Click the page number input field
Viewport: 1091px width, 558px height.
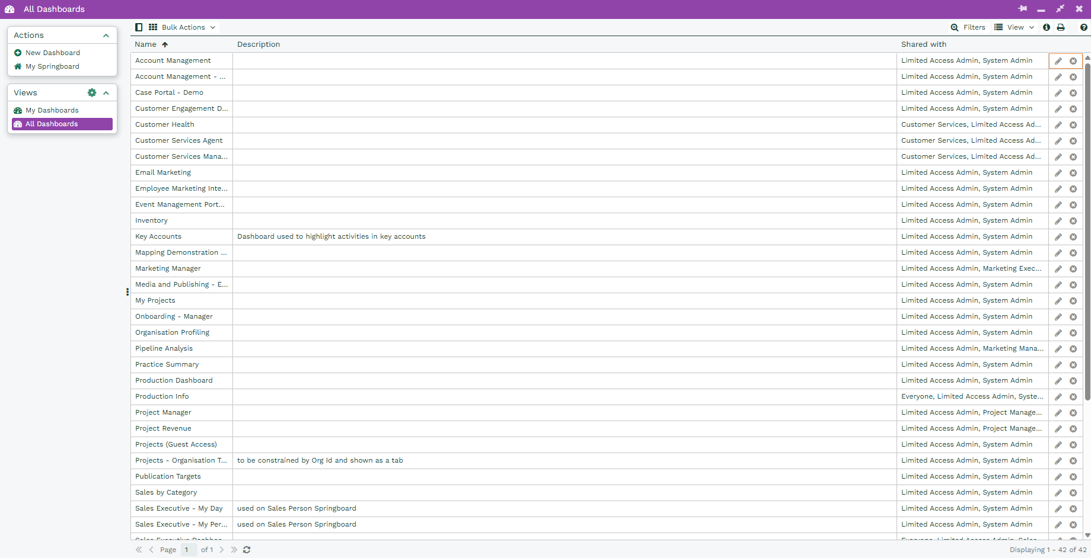[189, 550]
